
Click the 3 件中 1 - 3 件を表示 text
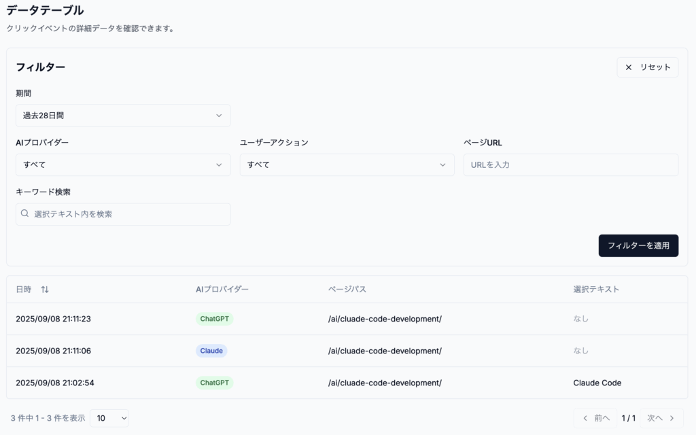pos(48,418)
